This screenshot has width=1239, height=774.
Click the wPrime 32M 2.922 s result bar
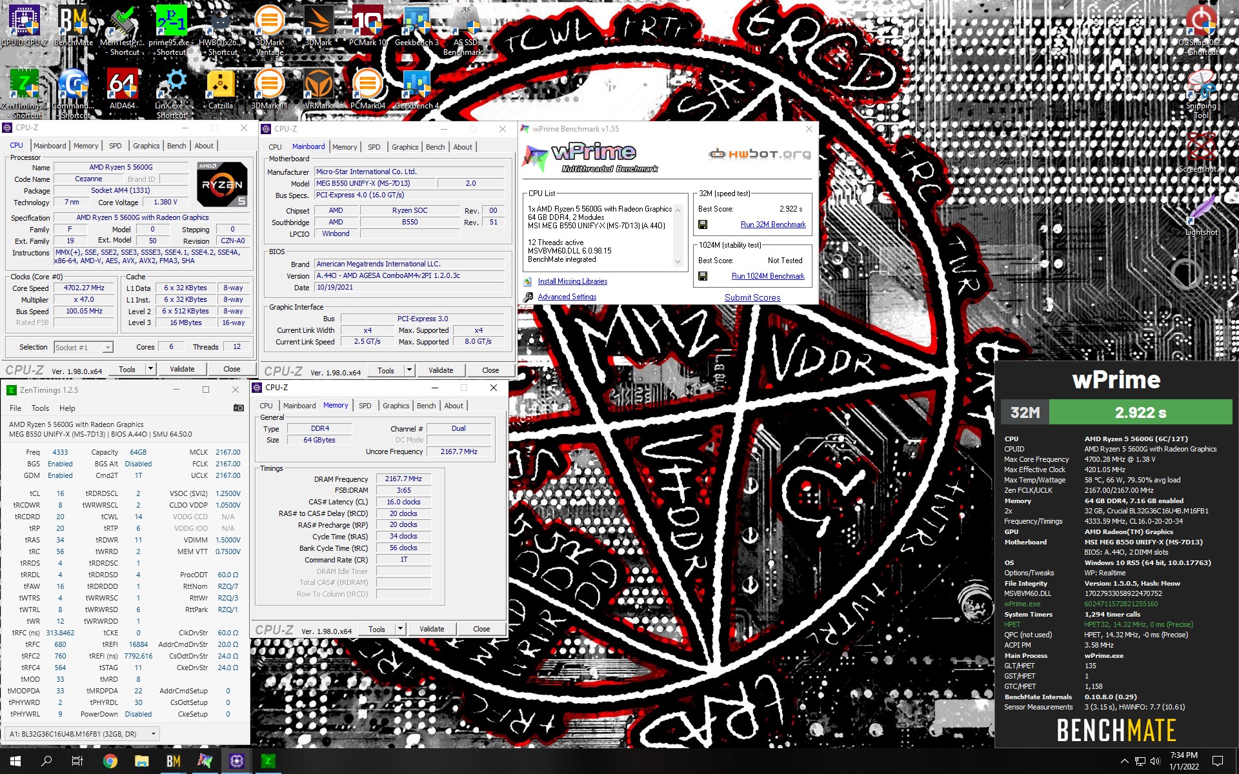(x=1141, y=412)
